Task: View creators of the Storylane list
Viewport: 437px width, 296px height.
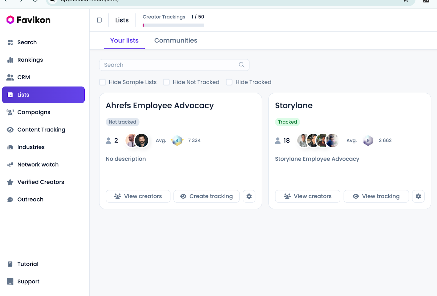Action: 308,196
